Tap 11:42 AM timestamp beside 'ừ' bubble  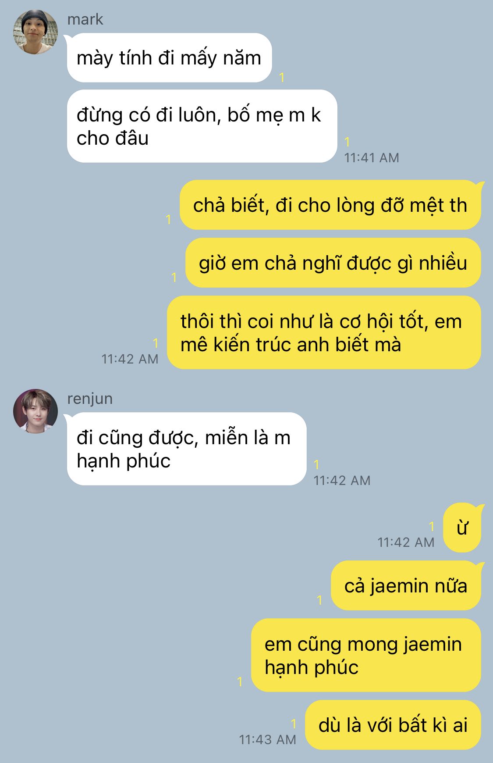click(x=406, y=542)
